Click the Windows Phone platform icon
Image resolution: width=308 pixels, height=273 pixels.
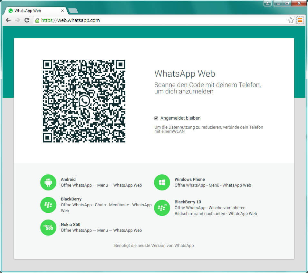coord(162,182)
